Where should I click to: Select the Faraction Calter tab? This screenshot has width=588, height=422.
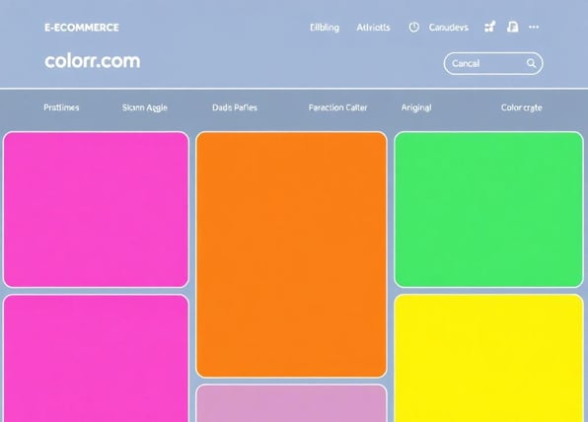click(x=337, y=107)
